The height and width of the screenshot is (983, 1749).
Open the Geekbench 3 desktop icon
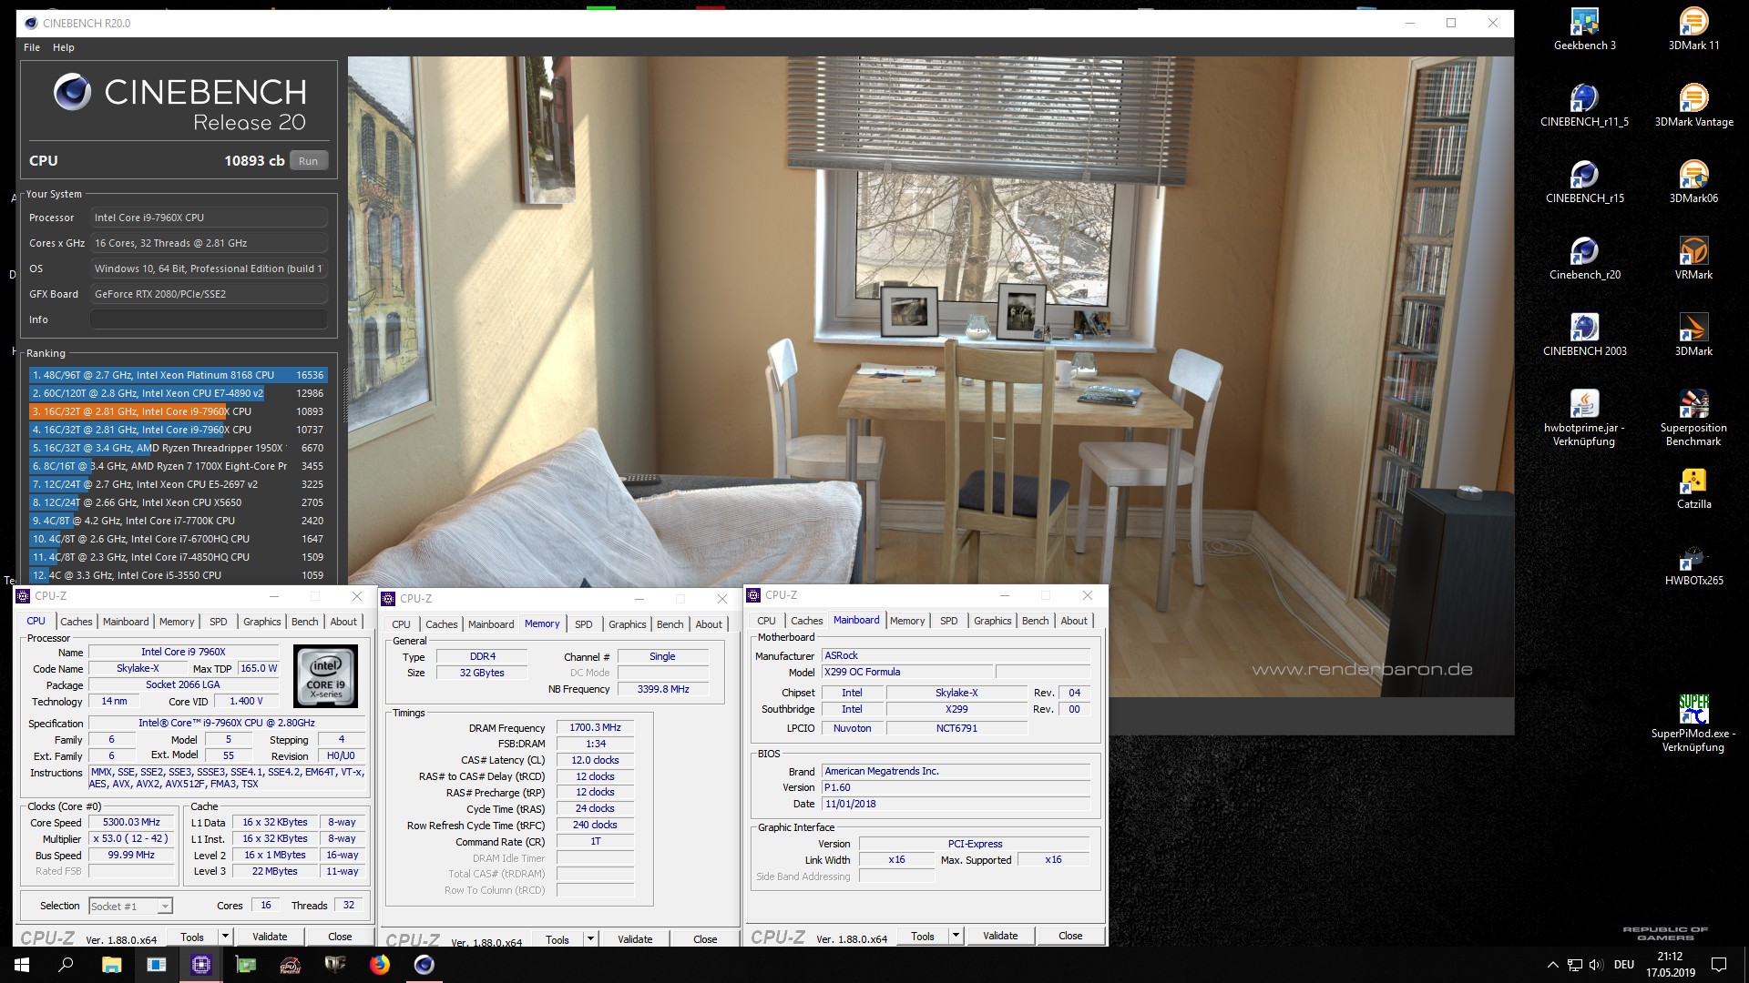point(1584,29)
